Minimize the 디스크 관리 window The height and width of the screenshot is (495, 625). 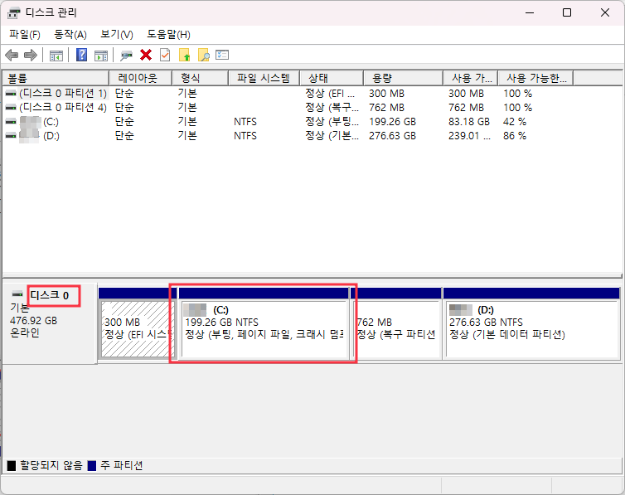pyautogui.click(x=530, y=12)
